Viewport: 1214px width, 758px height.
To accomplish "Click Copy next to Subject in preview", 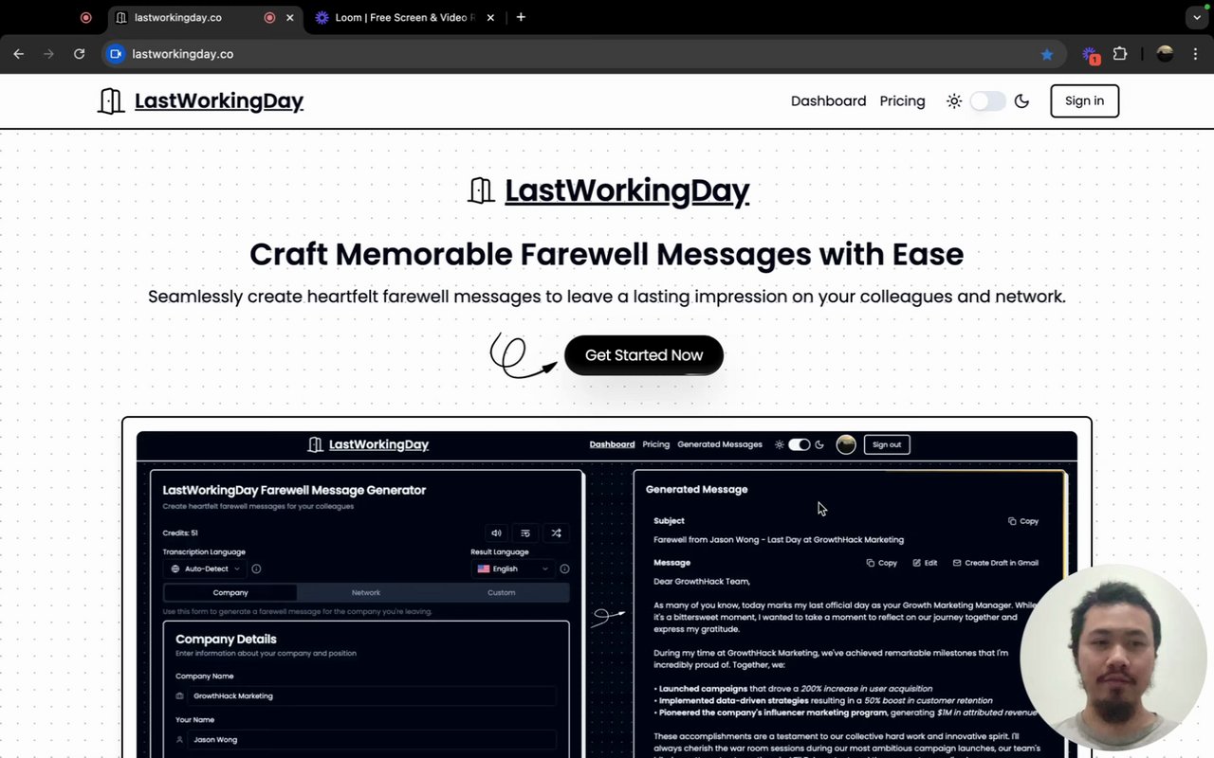I will (x=1023, y=521).
